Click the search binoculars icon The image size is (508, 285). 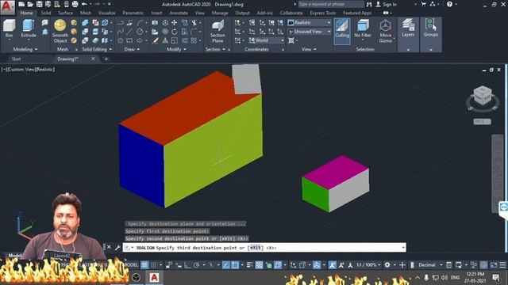369,4
